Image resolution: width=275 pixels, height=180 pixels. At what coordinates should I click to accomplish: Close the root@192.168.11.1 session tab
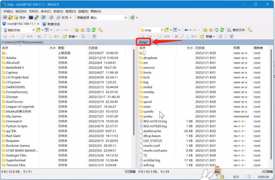(x=38, y=24)
